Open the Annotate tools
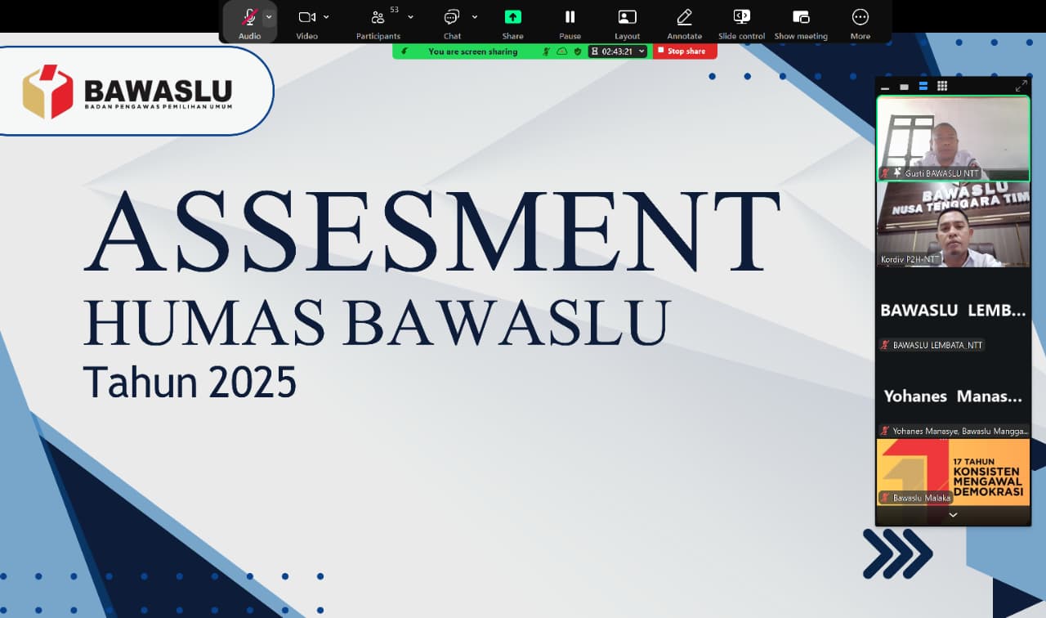The height and width of the screenshot is (618, 1046). click(x=684, y=17)
